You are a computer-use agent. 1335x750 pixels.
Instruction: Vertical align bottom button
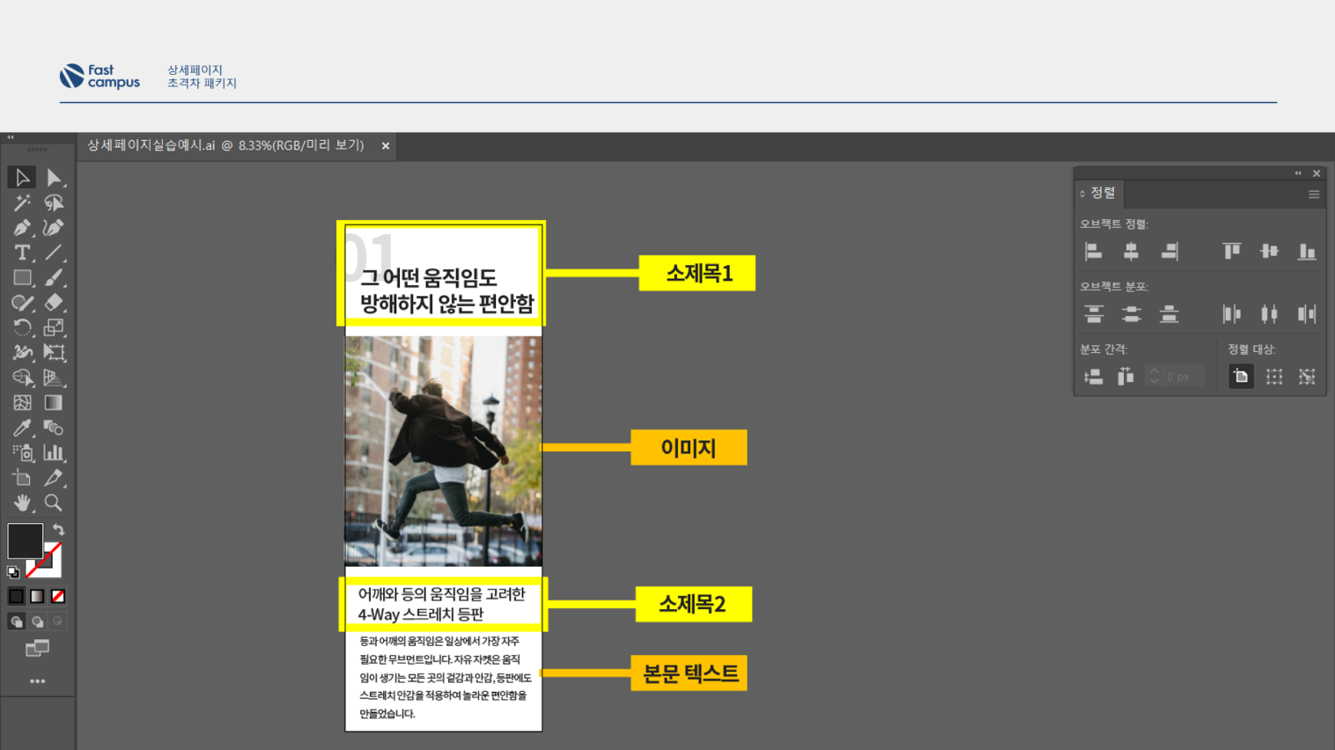pyautogui.click(x=1307, y=252)
